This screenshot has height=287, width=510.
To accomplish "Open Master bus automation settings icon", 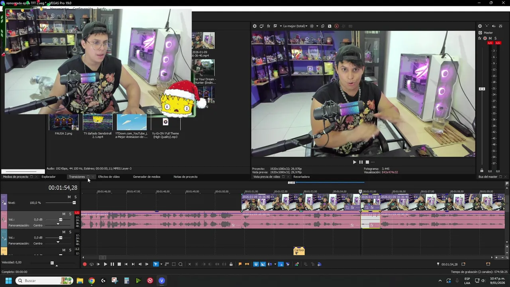I will coord(485,38).
